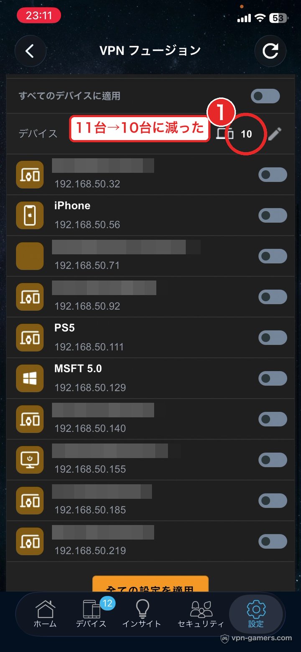Toggle VPN for PS5

(273, 338)
